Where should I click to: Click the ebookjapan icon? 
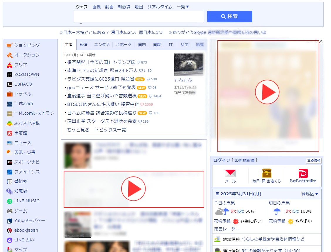tap(9, 231)
